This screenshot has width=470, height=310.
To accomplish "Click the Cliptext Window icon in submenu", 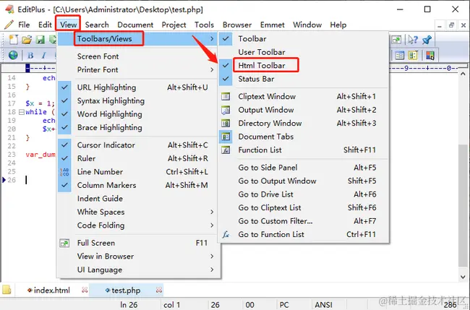I will [x=226, y=96].
